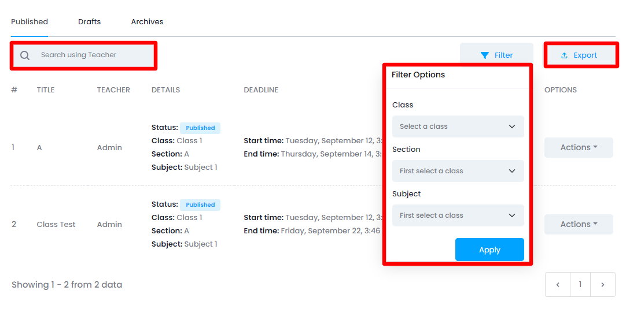Image resolution: width=626 pixels, height=309 pixels.
Task: Go to previous page arrow
Action: [558, 285]
